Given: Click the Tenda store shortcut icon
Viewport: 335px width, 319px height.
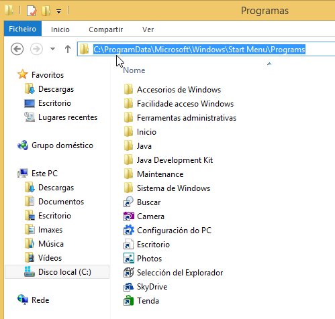Looking at the screenshot, I should tap(128, 300).
